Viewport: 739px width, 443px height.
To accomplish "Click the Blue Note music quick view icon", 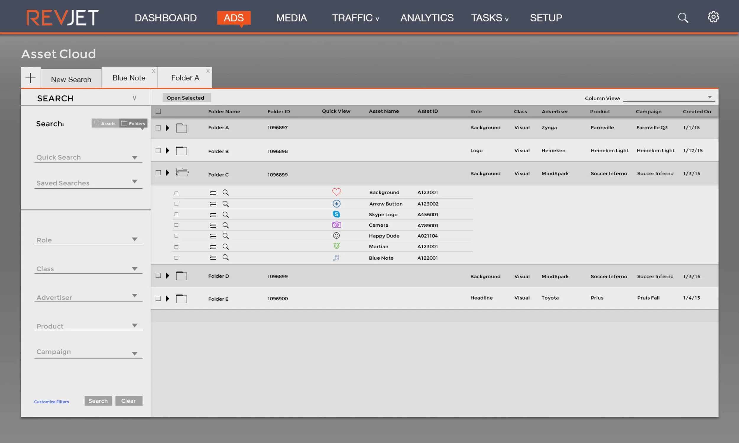I will pos(336,258).
